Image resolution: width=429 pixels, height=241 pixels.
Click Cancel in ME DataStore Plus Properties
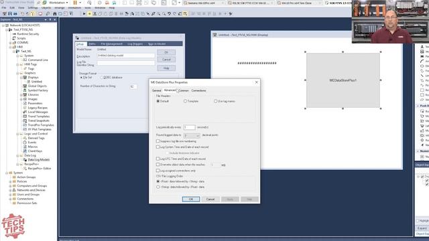pos(210,199)
